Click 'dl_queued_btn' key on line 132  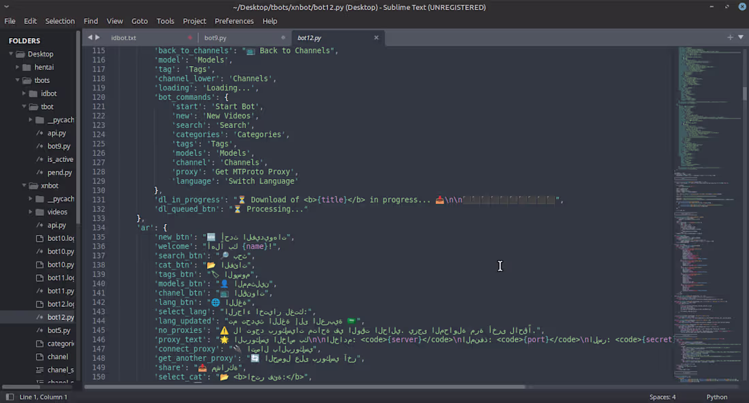point(187,209)
